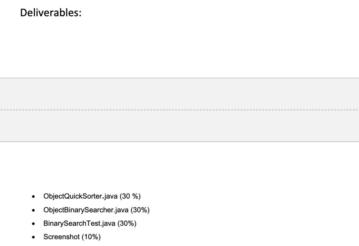The width and height of the screenshot is (359, 246).
Task: Select the bullet before Screenshot
Action: click(x=33, y=237)
